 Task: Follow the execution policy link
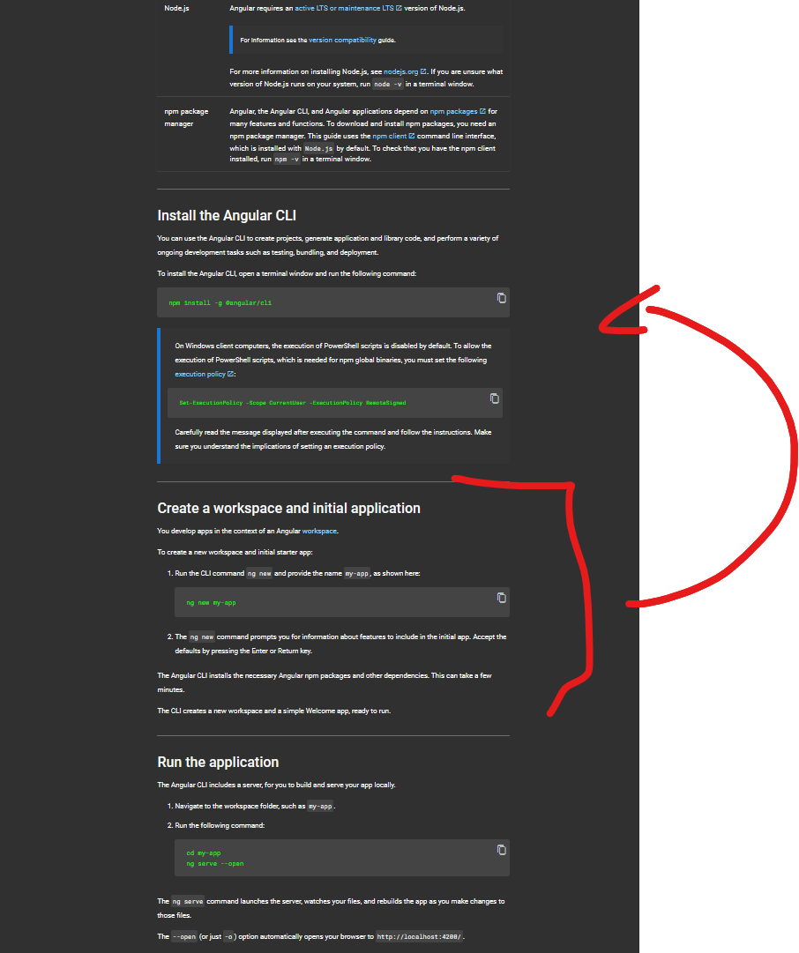pos(204,375)
